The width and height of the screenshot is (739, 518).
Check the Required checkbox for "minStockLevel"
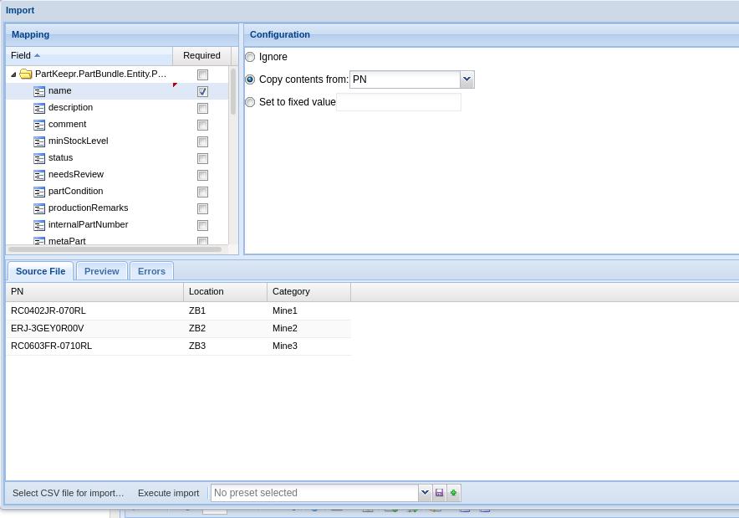click(x=202, y=141)
